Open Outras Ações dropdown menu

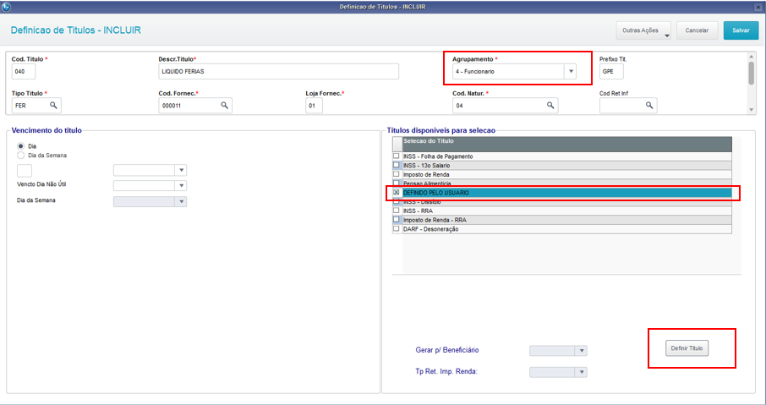pos(643,30)
